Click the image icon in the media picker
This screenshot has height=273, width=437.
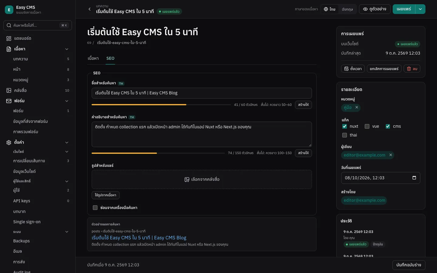(x=187, y=180)
